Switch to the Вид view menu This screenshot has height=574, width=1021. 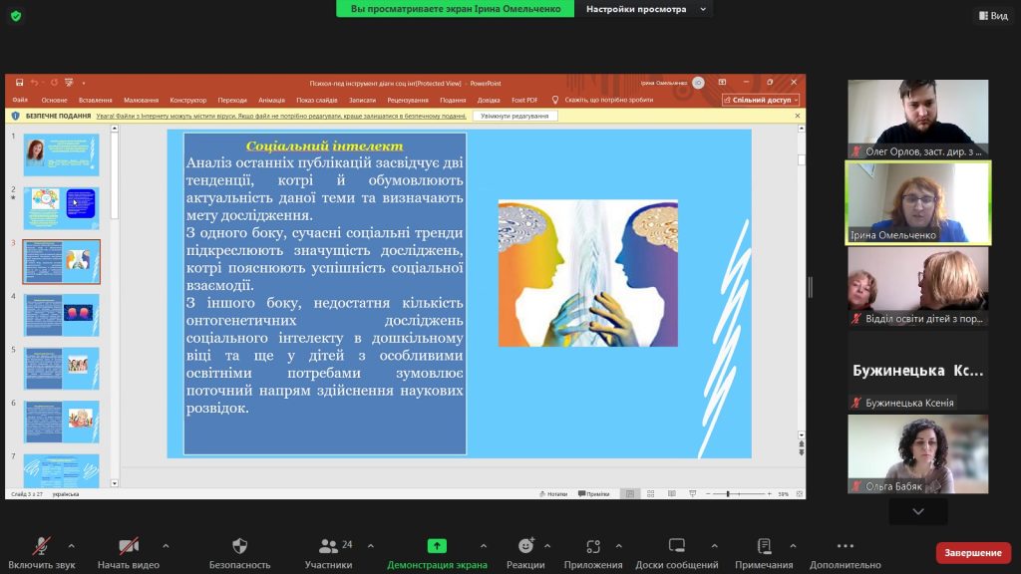tap(992, 16)
